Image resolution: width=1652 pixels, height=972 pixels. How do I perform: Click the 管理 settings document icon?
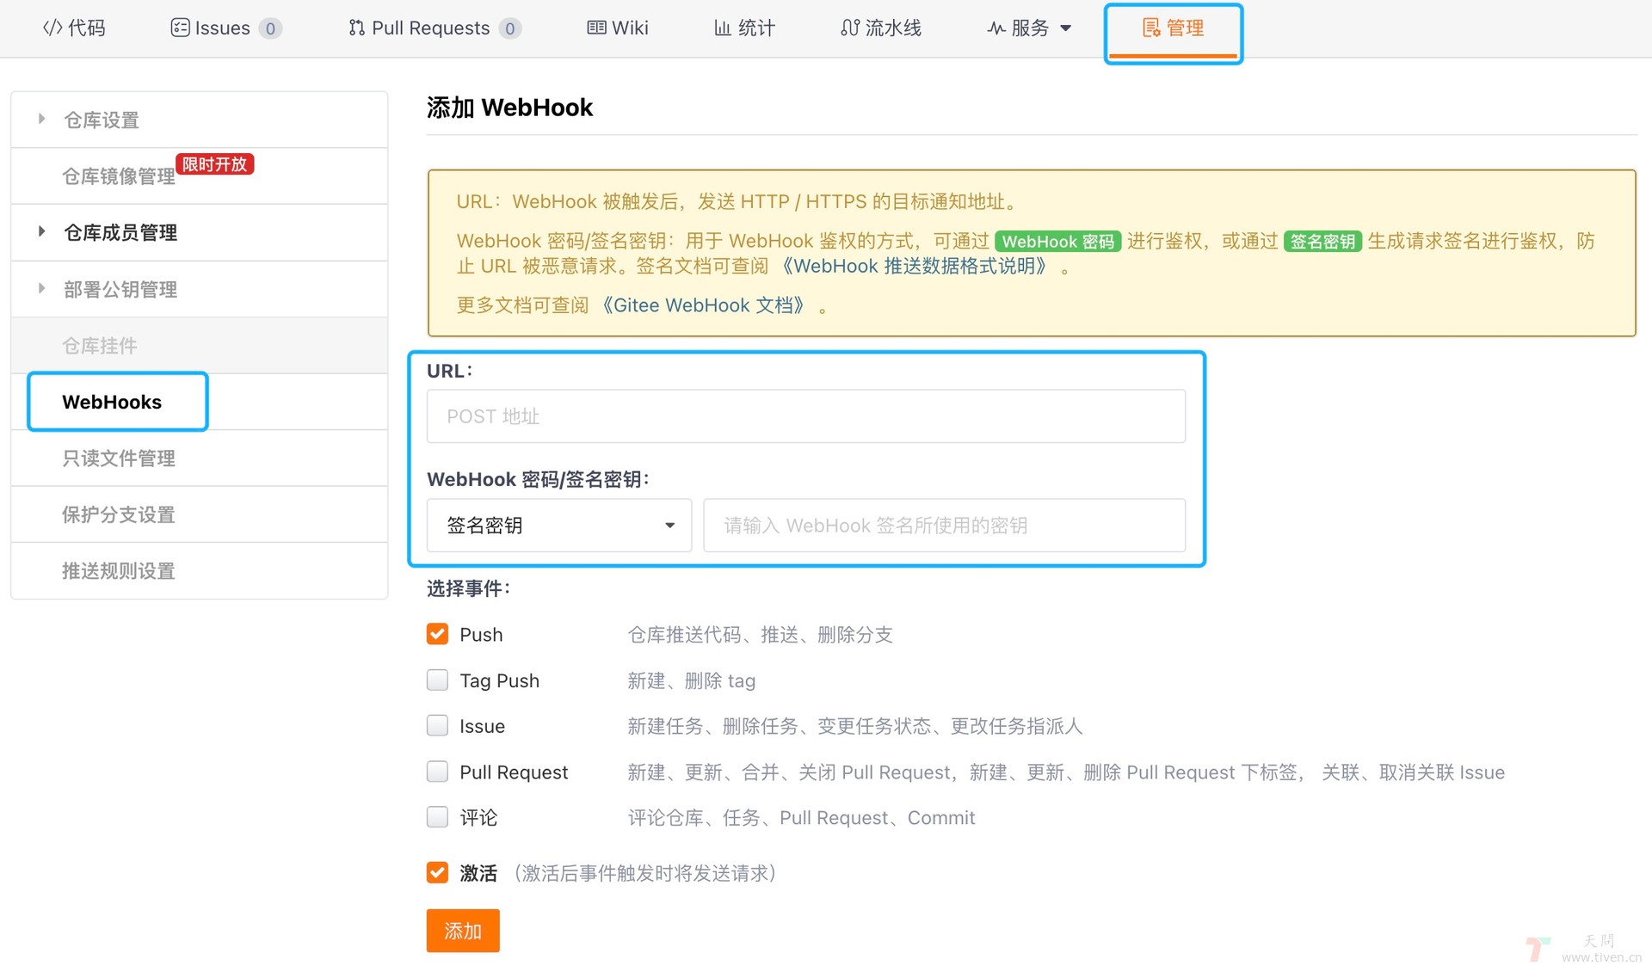tap(1151, 28)
